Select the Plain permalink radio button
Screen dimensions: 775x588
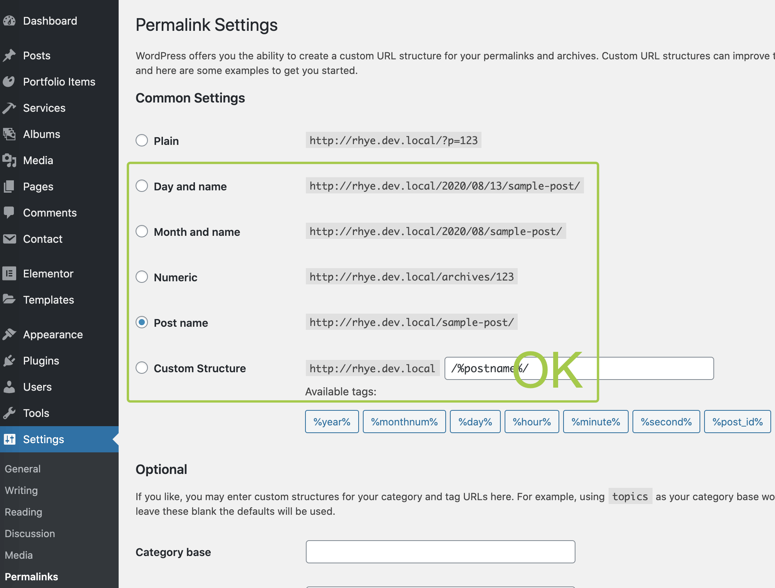[x=142, y=141]
